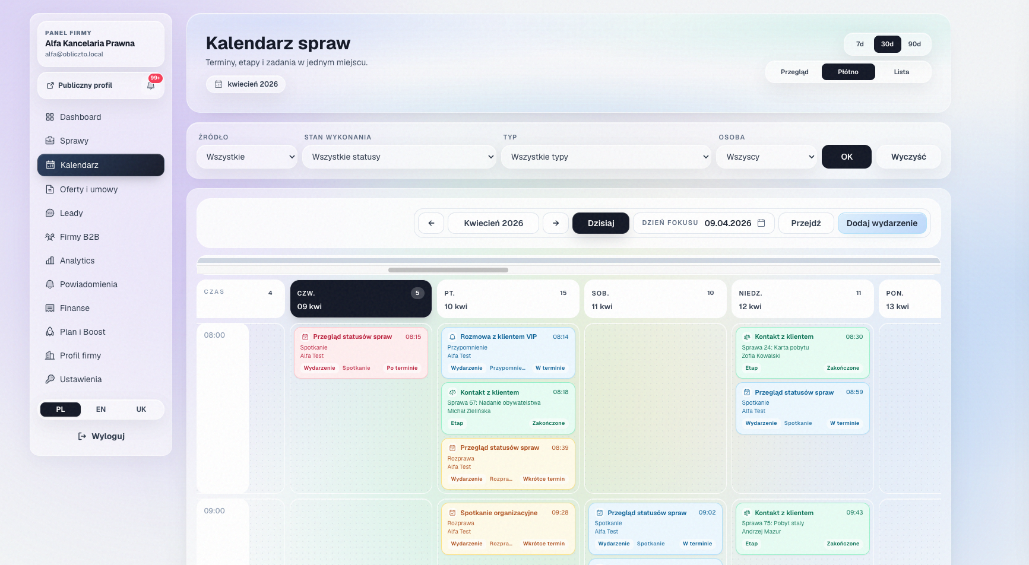Click the Wyczyść filters button
Image resolution: width=1029 pixels, height=565 pixels.
[x=908, y=157]
